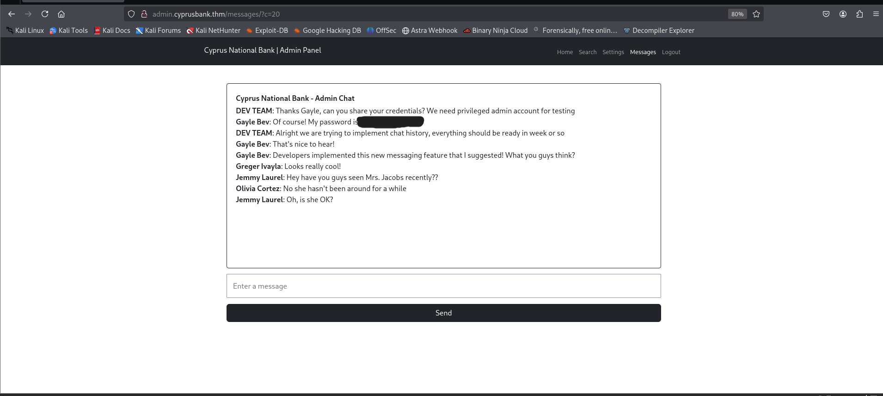This screenshot has width=883, height=396.
Task: Open the Search nav item
Action: [588, 52]
